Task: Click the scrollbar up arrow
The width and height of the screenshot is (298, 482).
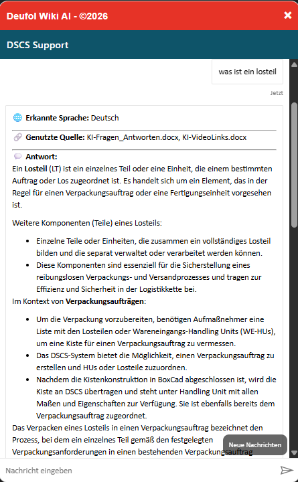Action: (294, 64)
